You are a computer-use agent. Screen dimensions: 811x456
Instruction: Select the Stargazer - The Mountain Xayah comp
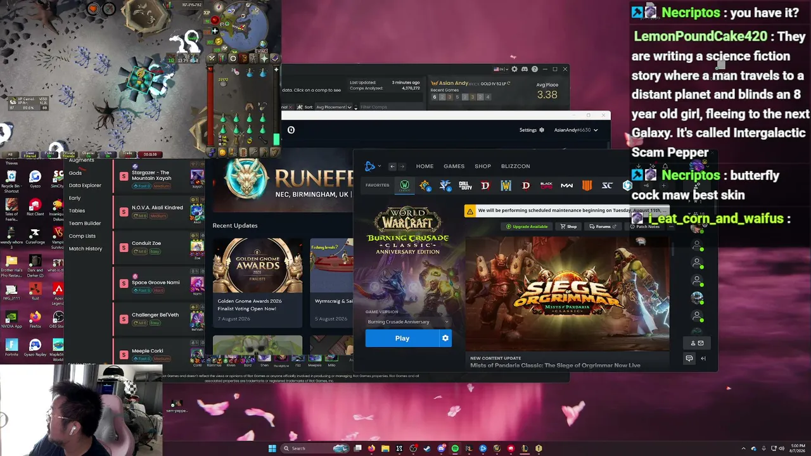[160, 177]
